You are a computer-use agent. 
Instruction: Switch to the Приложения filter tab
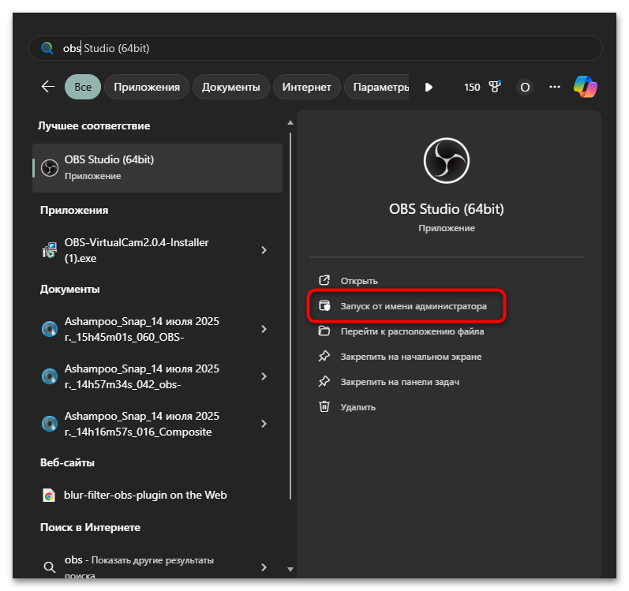pos(147,87)
